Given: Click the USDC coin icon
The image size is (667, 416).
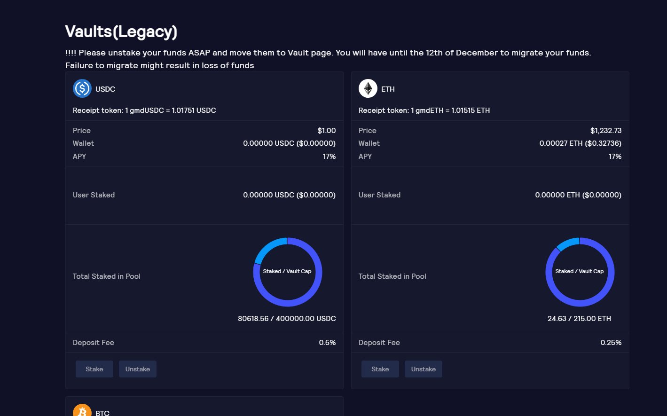Looking at the screenshot, I should [x=82, y=88].
